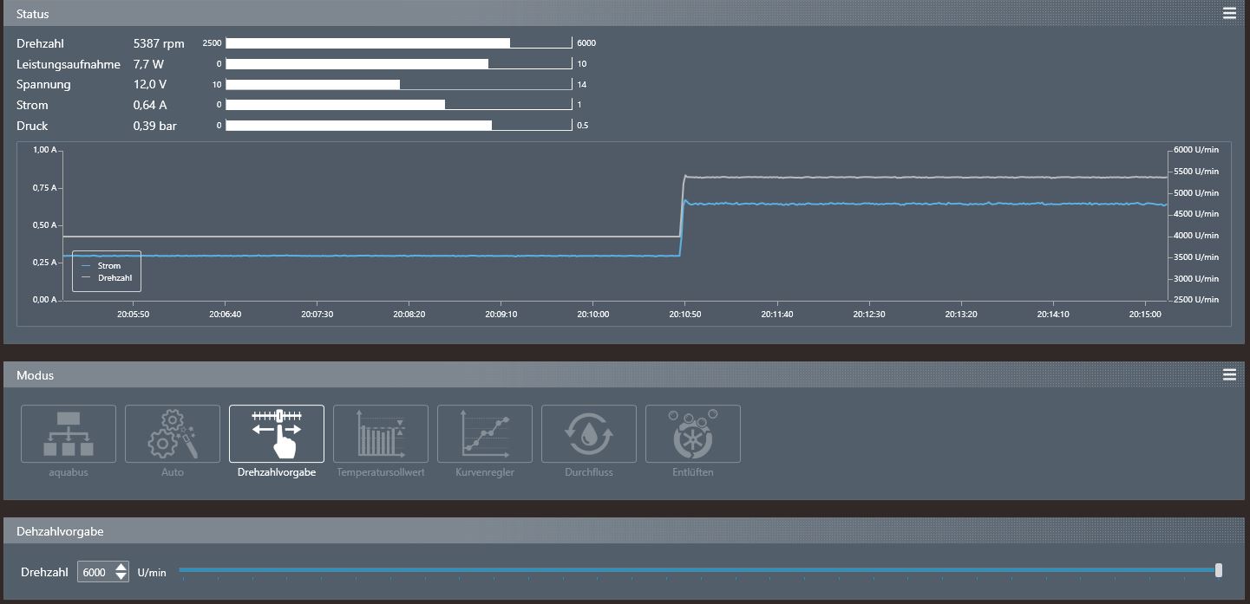Click the 20:15:00 time axis label
Viewport: 1250px width, 604px height.
coord(1145,315)
